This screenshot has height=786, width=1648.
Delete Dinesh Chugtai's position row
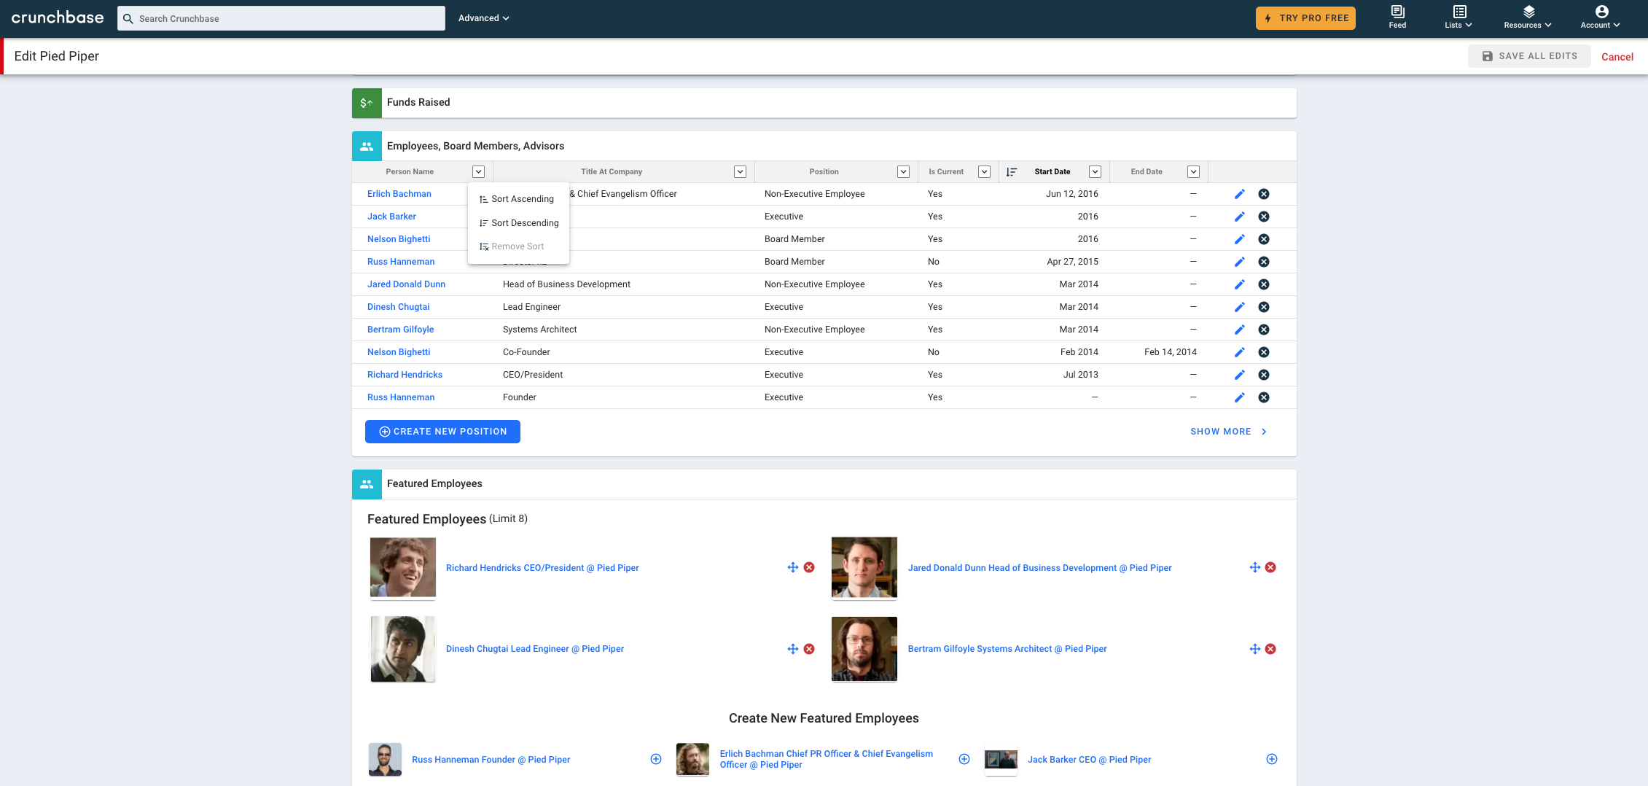[1264, 307]
